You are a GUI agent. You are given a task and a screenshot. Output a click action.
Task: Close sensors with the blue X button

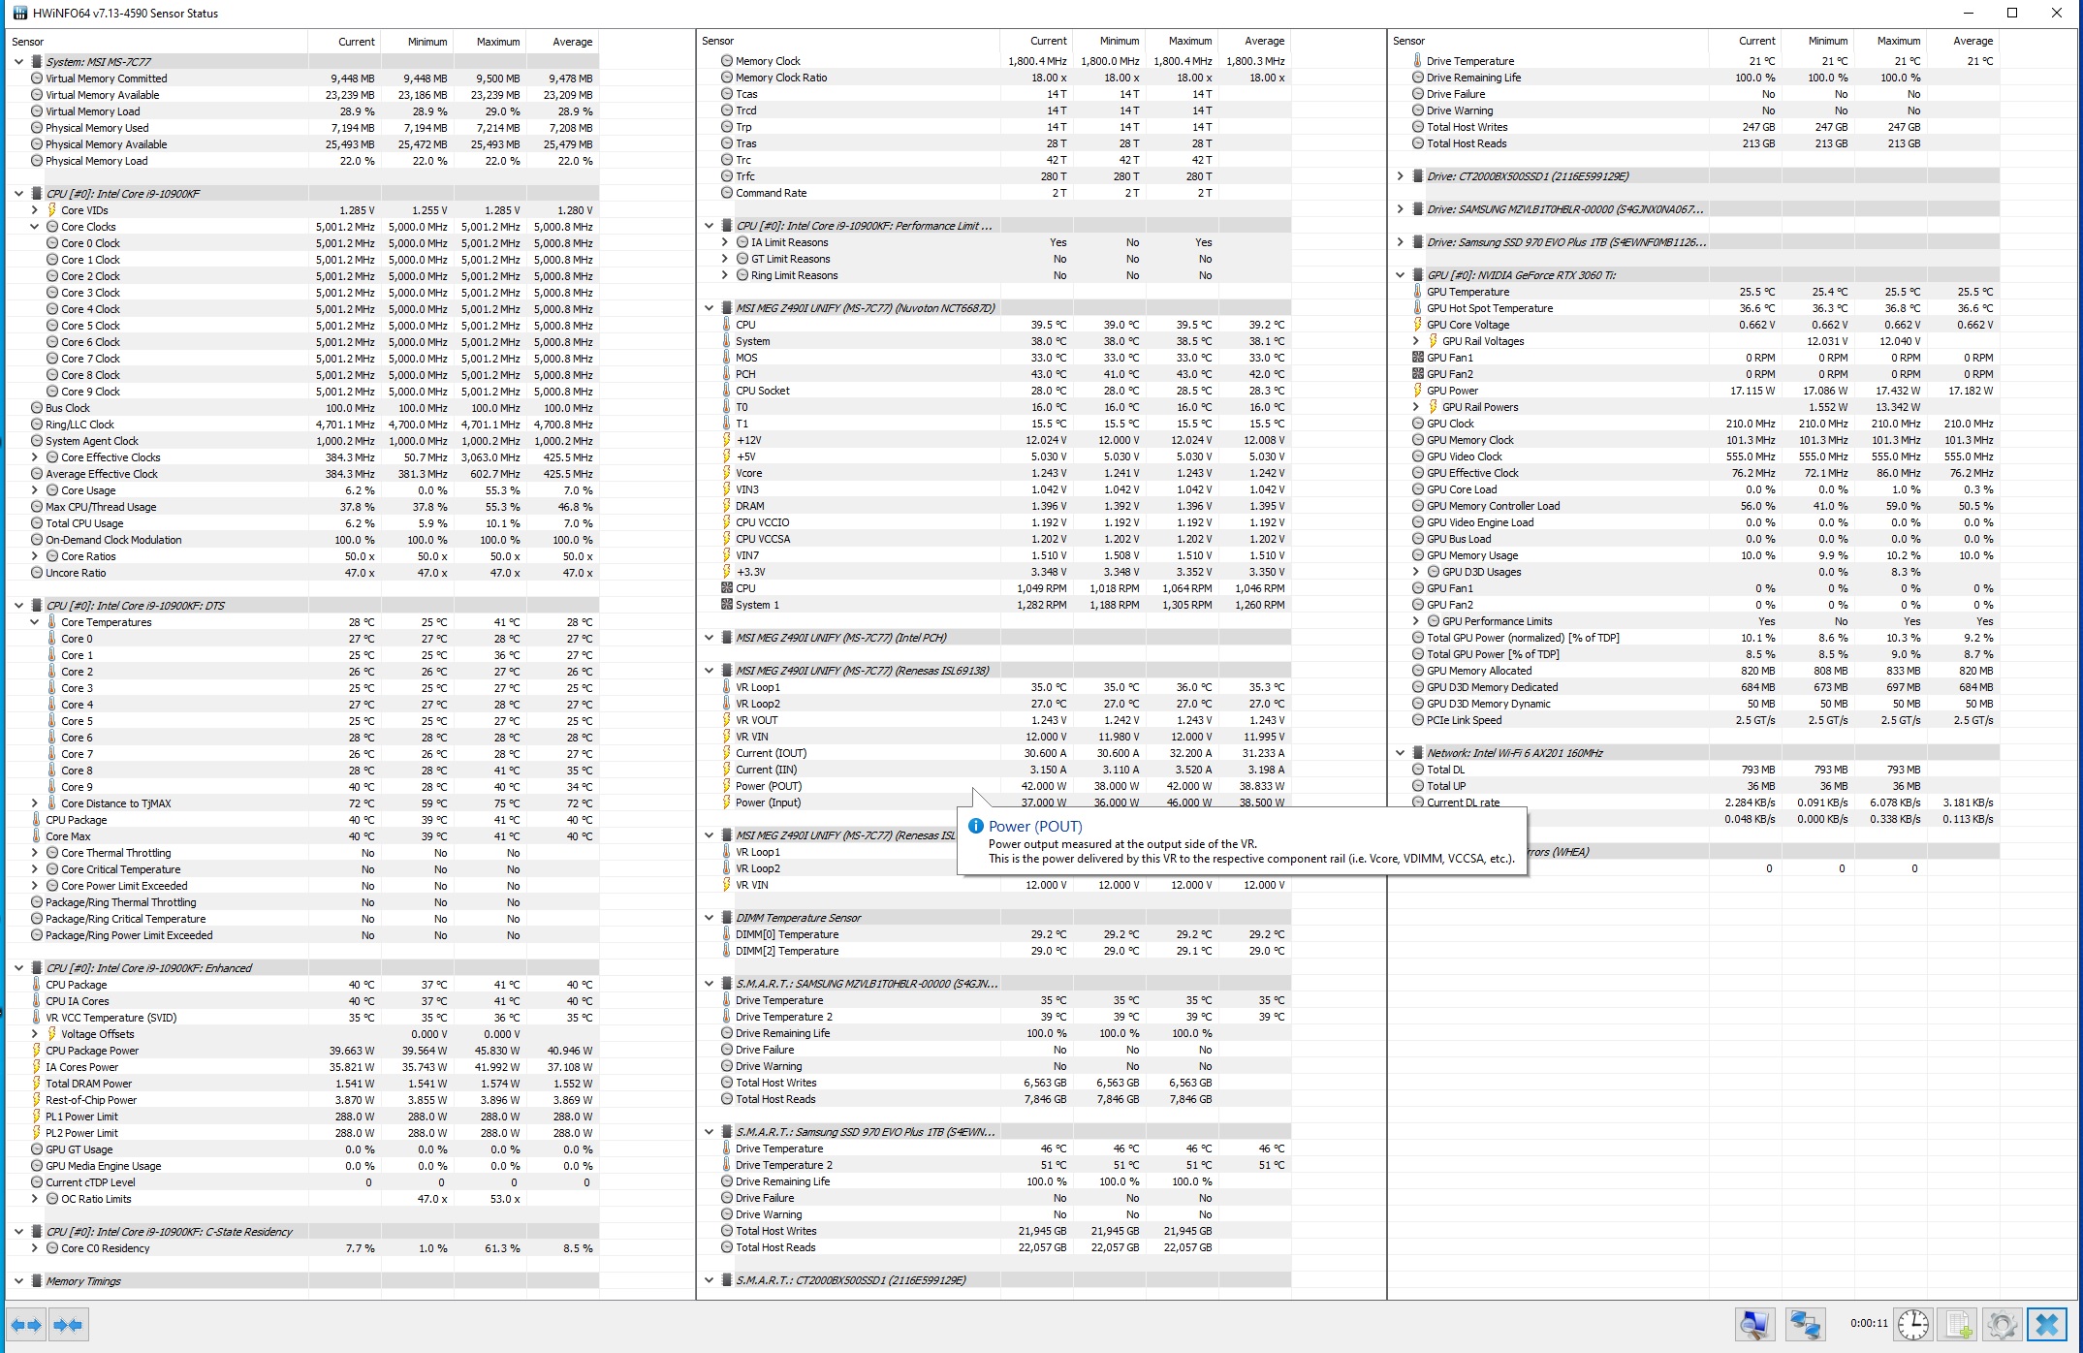(x=2047, y=1325)
